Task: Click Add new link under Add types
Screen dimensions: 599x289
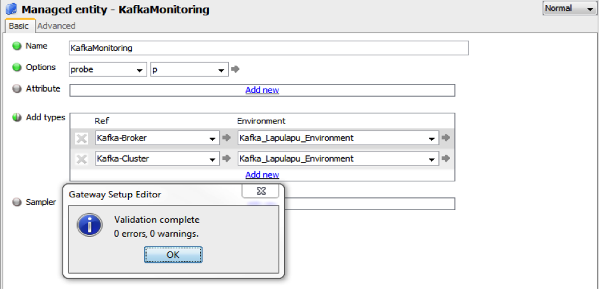Action: (x=262, y=175)
